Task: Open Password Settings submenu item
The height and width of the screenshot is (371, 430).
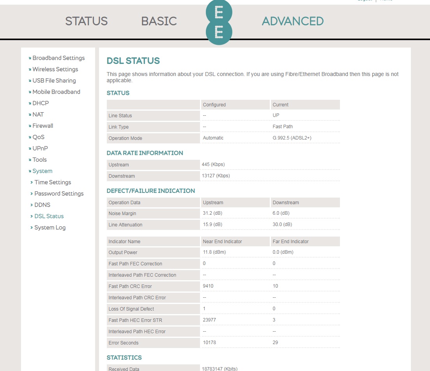Action: click(59, 193)
